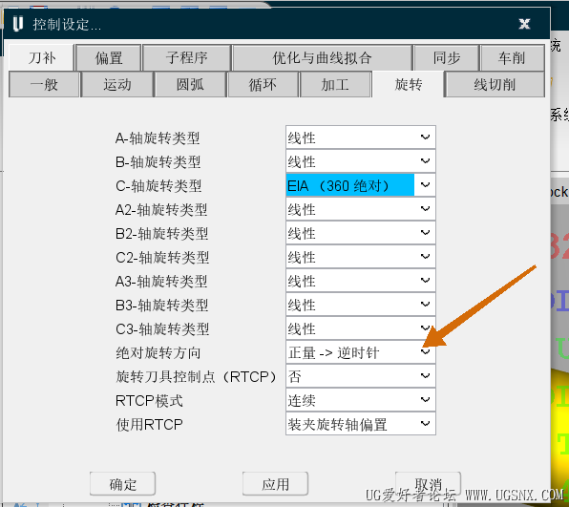569x507 pixels.
Task: Expand the A-轴旋转类型 dropdown
Action: pyautogui.click(x=360, y=137)
